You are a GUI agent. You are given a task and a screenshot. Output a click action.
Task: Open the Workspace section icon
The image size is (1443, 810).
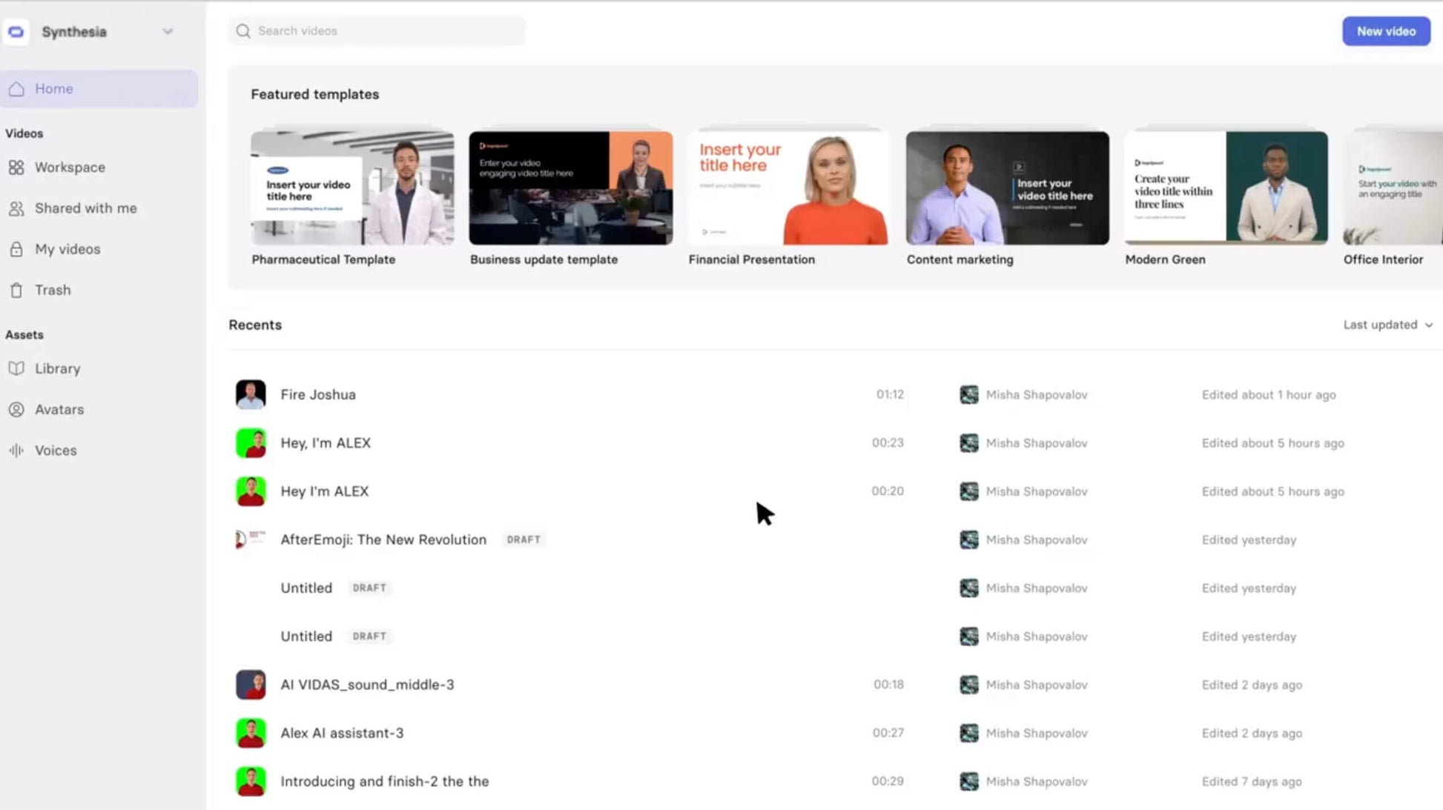(x=17, y=167)
